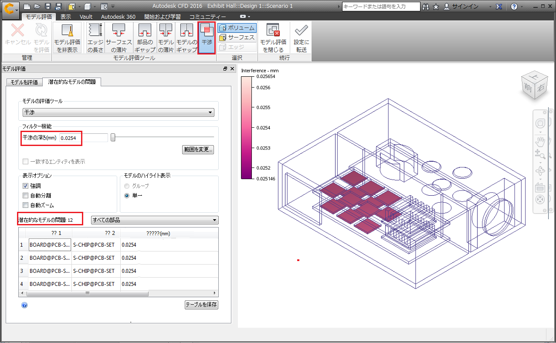Select the Orbit tool on navigation bar

click(540, 170)
